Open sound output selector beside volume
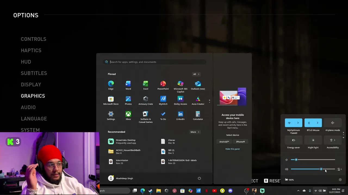Screen dimensions: 348x195 pyautogui.click(x=339, y=169)
